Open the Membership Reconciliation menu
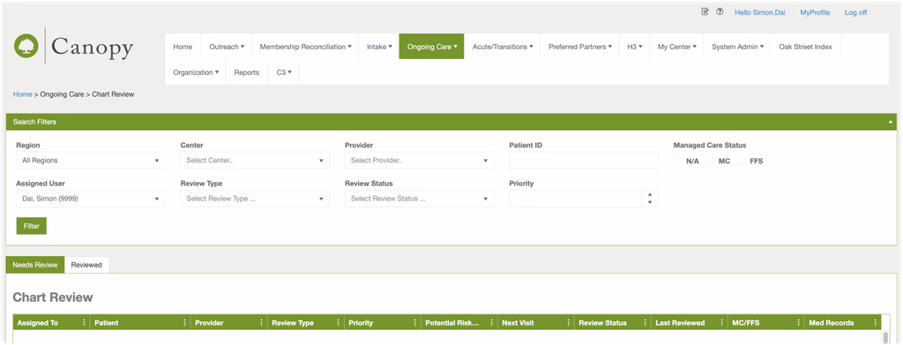The width and height of the screenshot is (903, 345). (305, 47)
